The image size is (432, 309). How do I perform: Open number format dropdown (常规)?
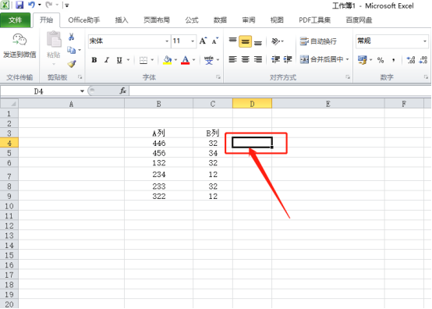click(x=425, y=41)
